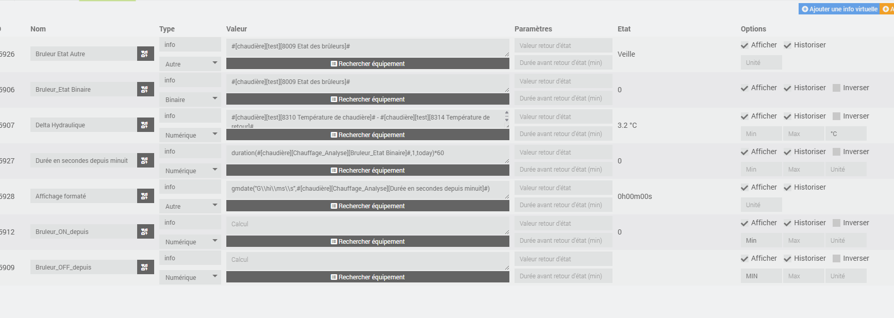Click the icon button beside Affichage formaté name
The image size is (894, 318).
[x=145, y=196]
